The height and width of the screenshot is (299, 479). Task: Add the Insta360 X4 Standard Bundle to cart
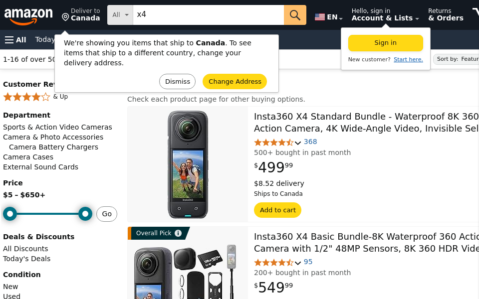(277, 210)
